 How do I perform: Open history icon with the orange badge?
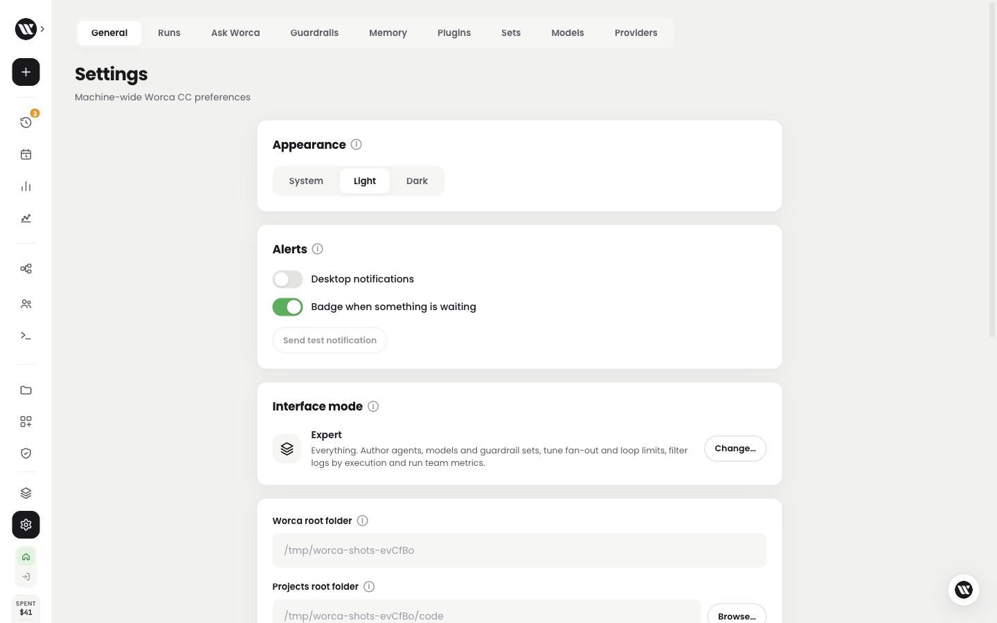[x=26, y=123]
